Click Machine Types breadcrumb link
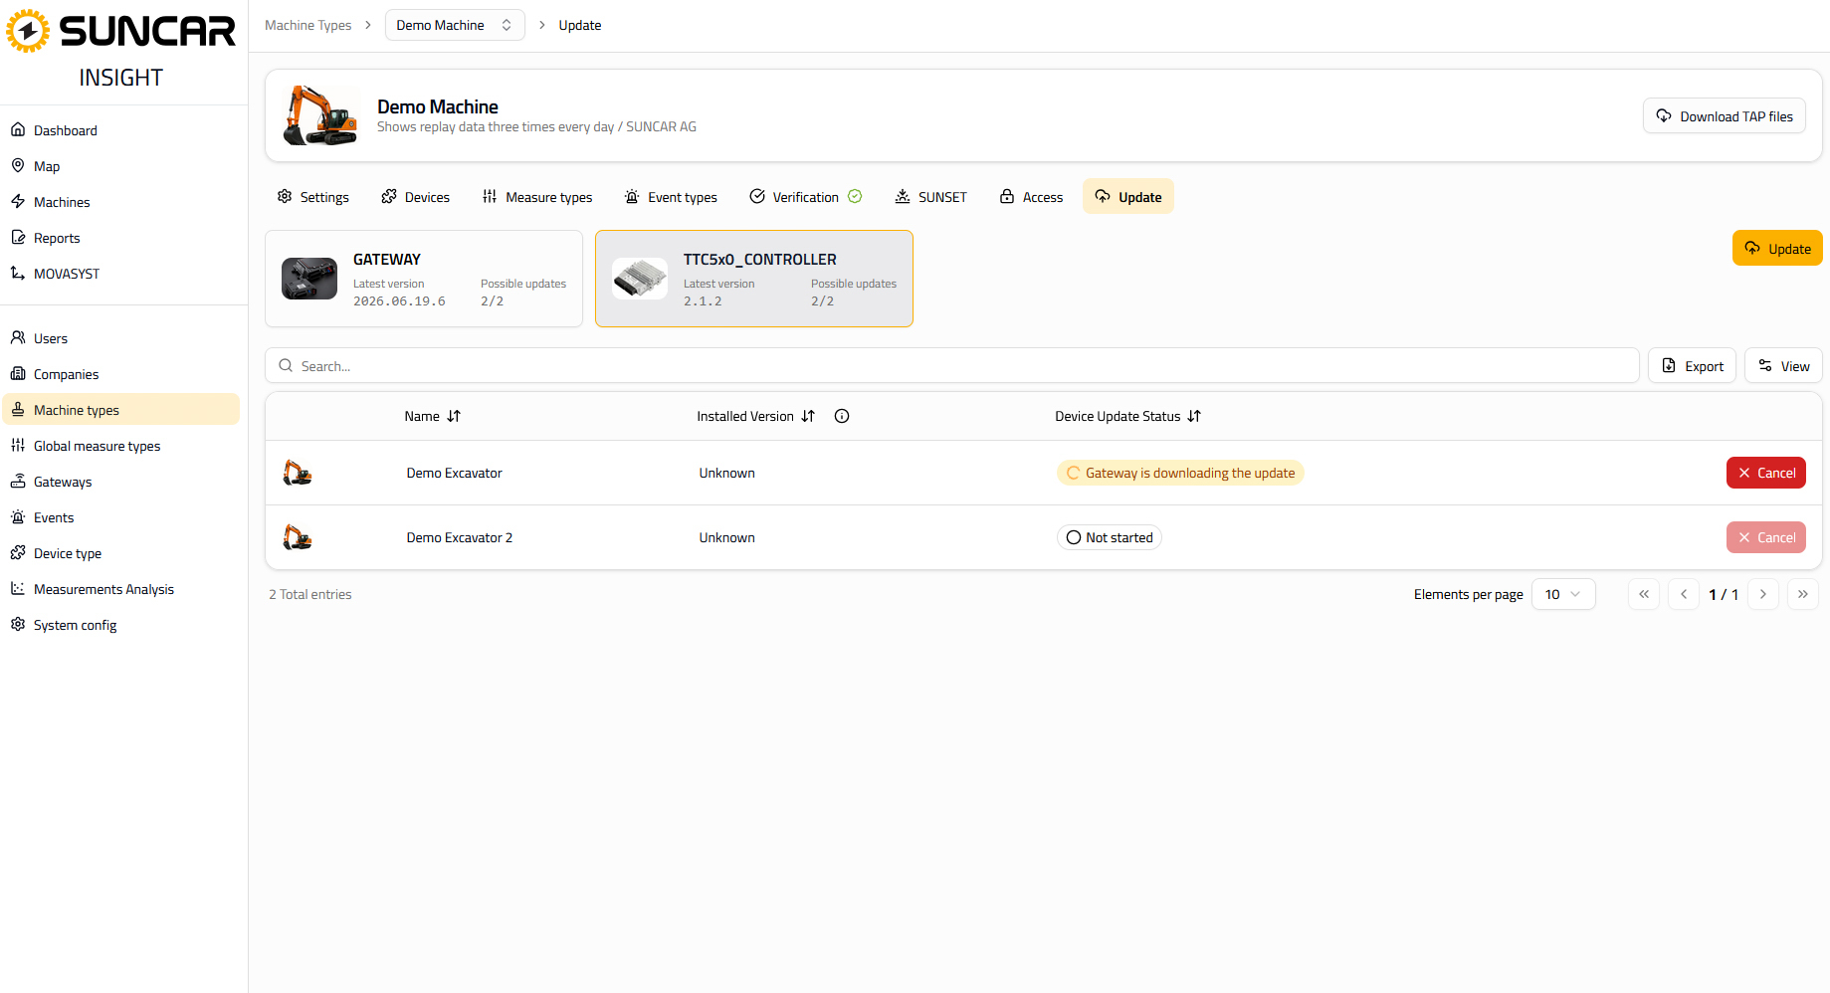Screen dimensions: 1830x993 (x=307, y=25)
